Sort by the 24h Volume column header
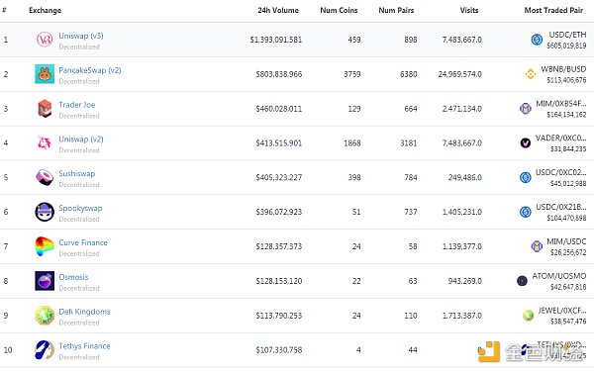The height and width of the screenshot is (373, 594). 278,10
